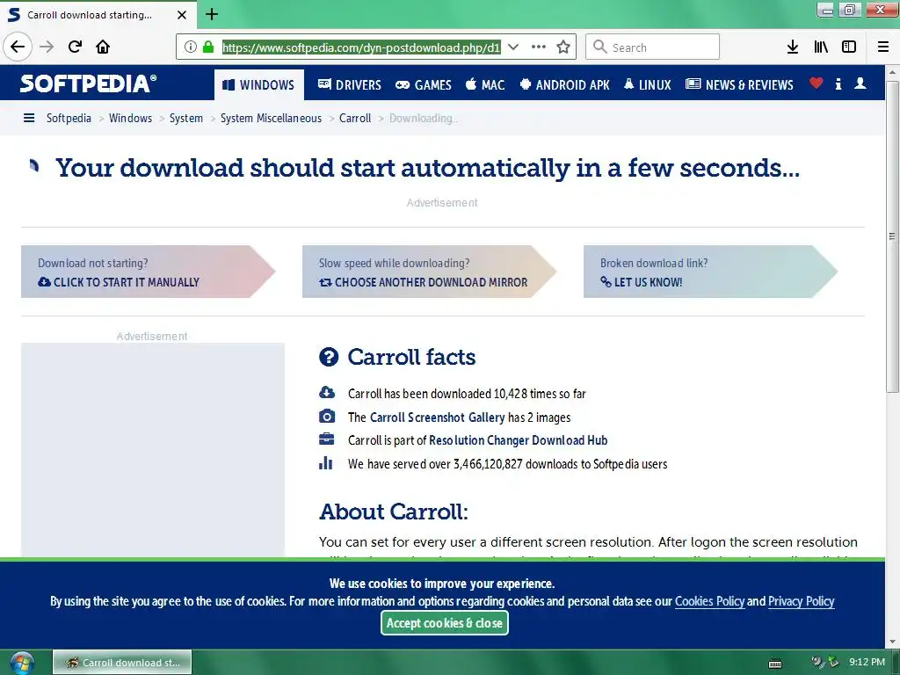Open the Linux category
Screen dimensions: 900x675
pos(648,85)
